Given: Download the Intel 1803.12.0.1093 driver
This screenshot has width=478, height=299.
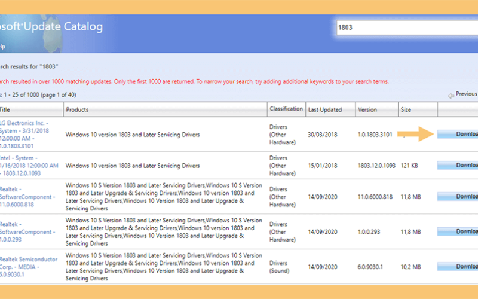Looking at the screenshot, I should [x=458, y=165].
